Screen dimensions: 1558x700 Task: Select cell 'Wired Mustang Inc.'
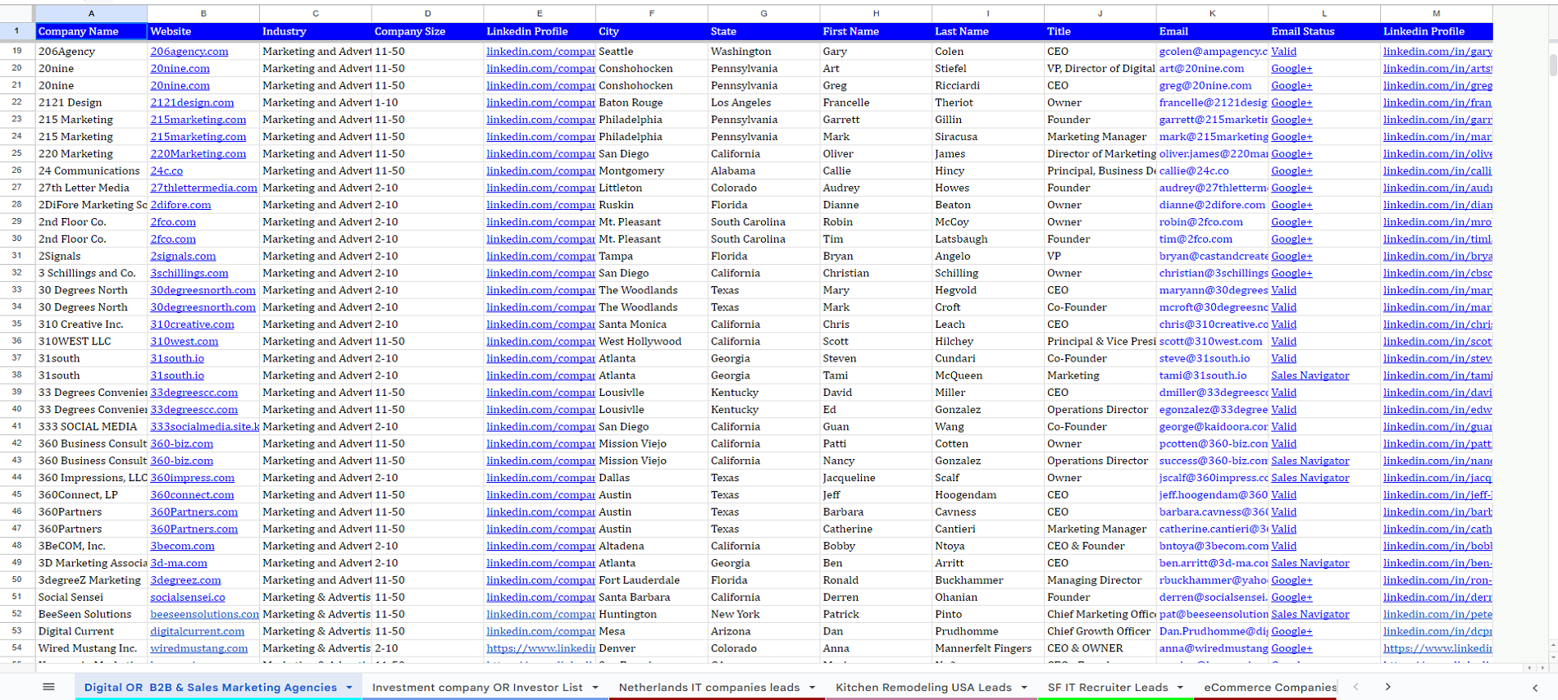pyautogui.click(x=91, y=648)
